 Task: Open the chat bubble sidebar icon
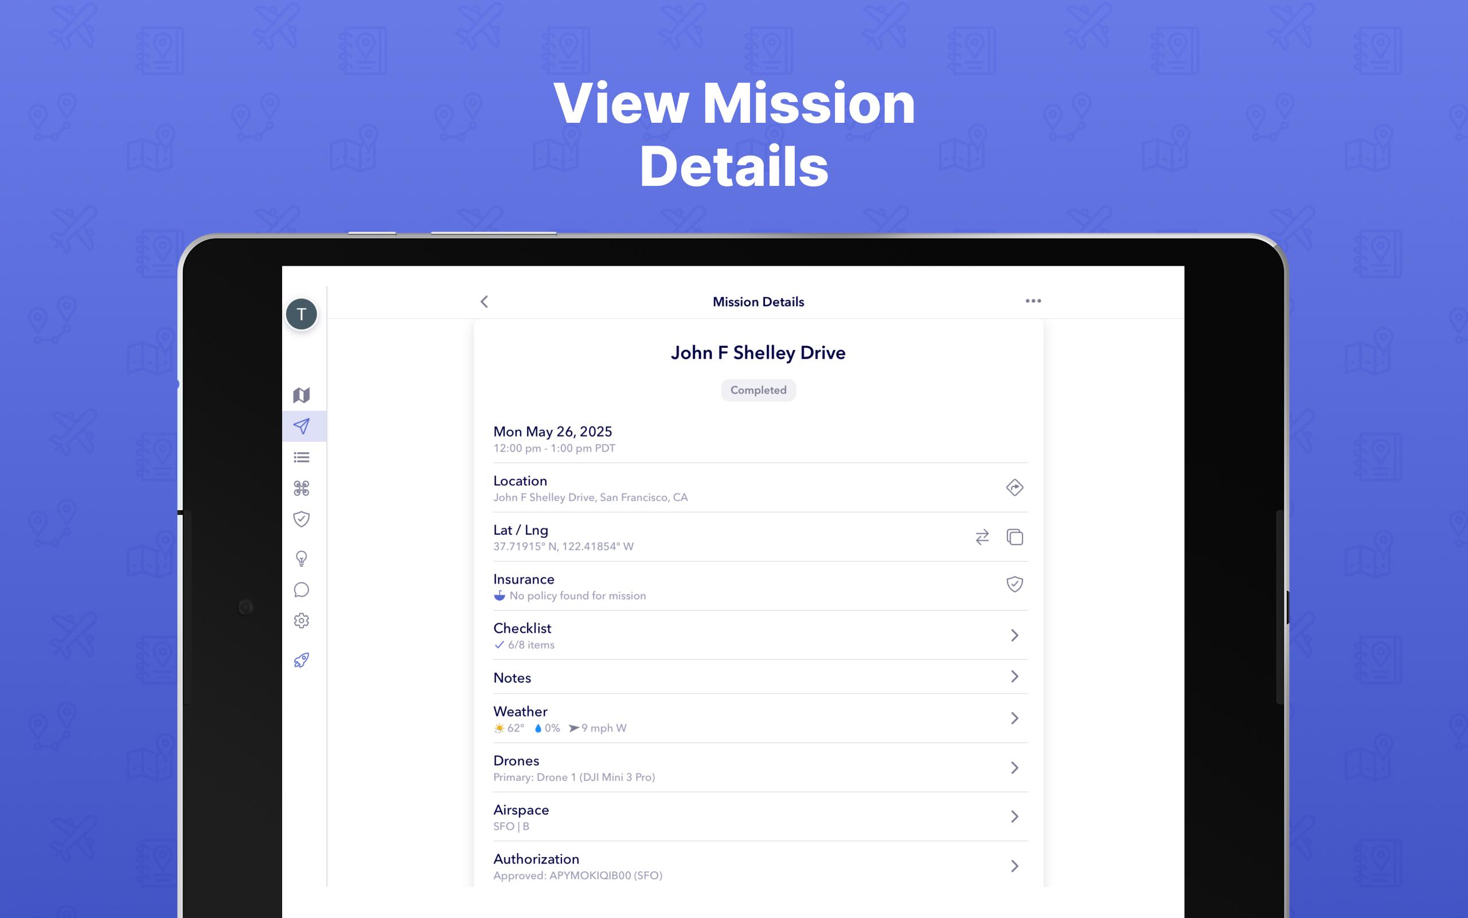pos(302,590)
